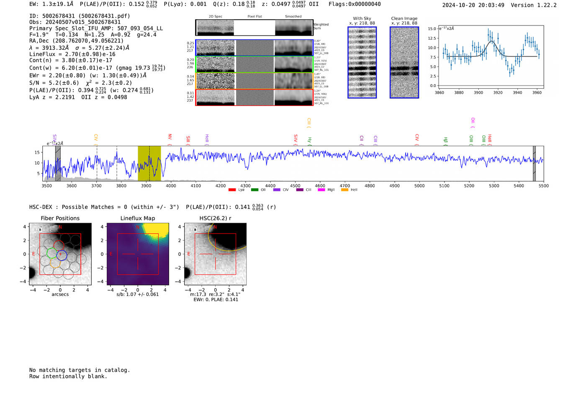586x399 pixels.
Task: Open the orange-bordered fiber Pixel Flat cutout
Action: point(254,81)
